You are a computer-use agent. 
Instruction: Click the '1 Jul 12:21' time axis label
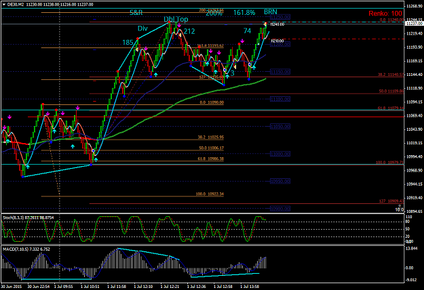click(170, 287)
